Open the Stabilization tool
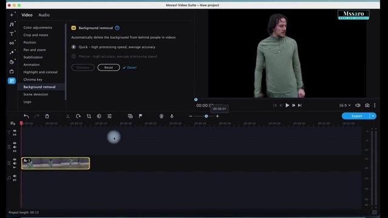 click(33, 58)
